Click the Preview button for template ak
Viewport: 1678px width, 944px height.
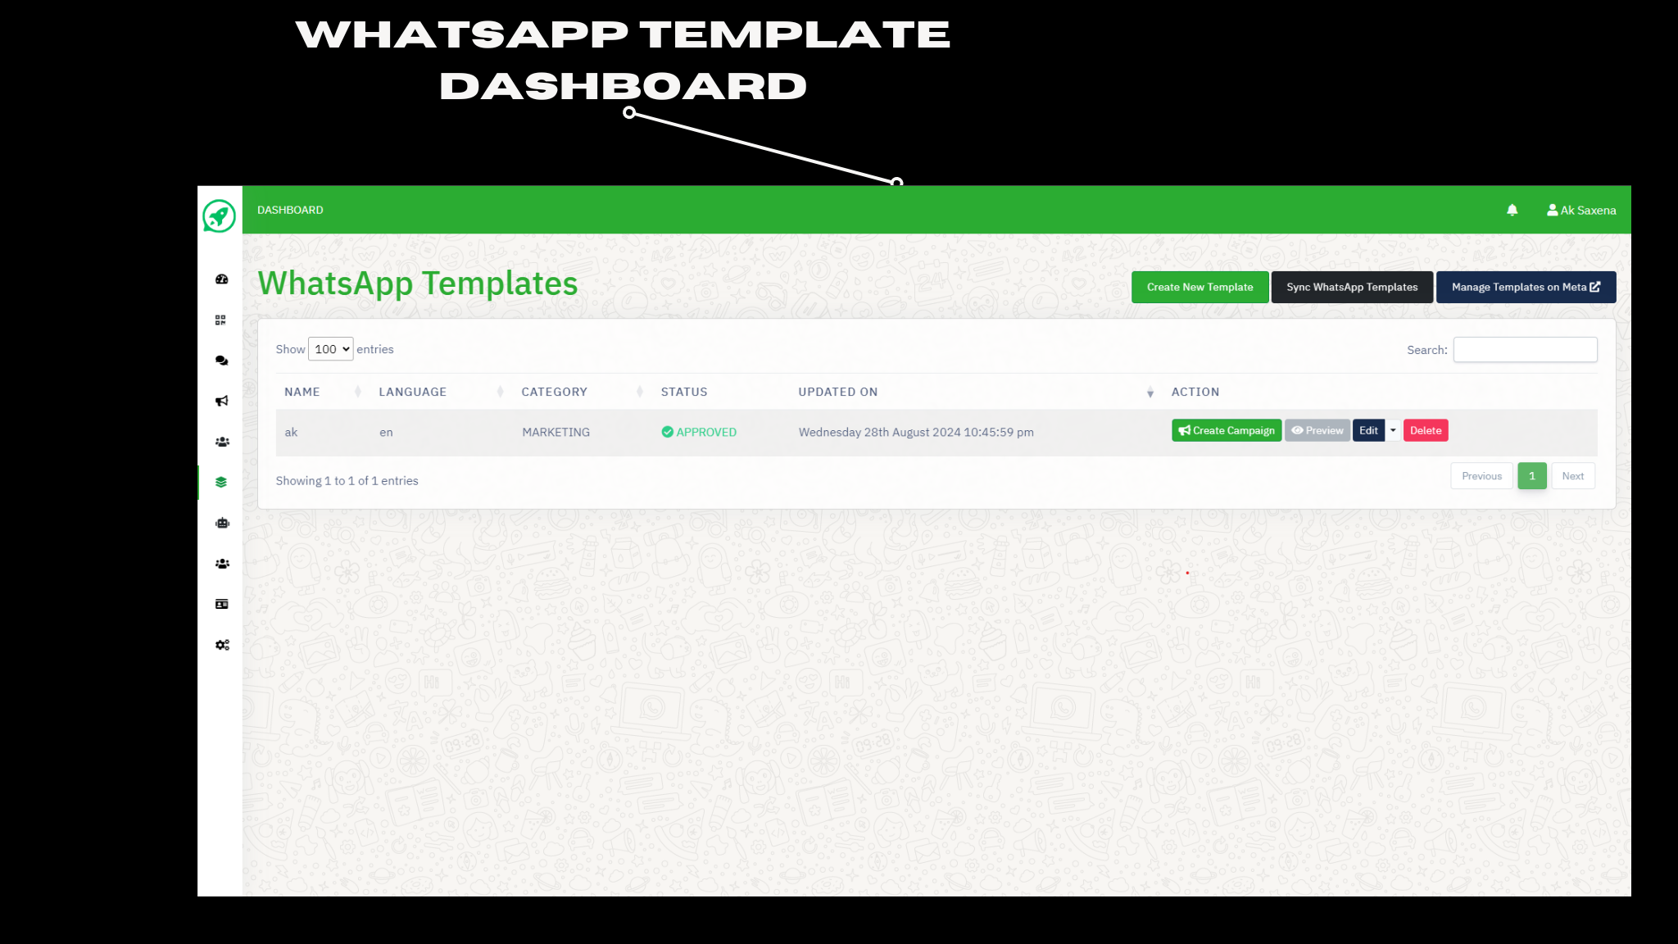[x=1317, y=430]
